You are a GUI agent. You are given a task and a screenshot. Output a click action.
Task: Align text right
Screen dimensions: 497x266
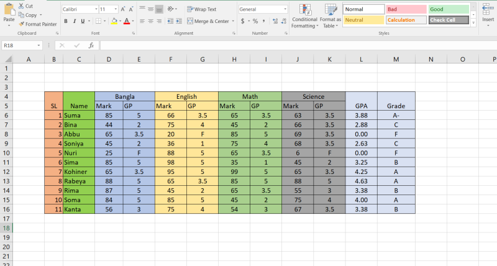tap(159, 21)
